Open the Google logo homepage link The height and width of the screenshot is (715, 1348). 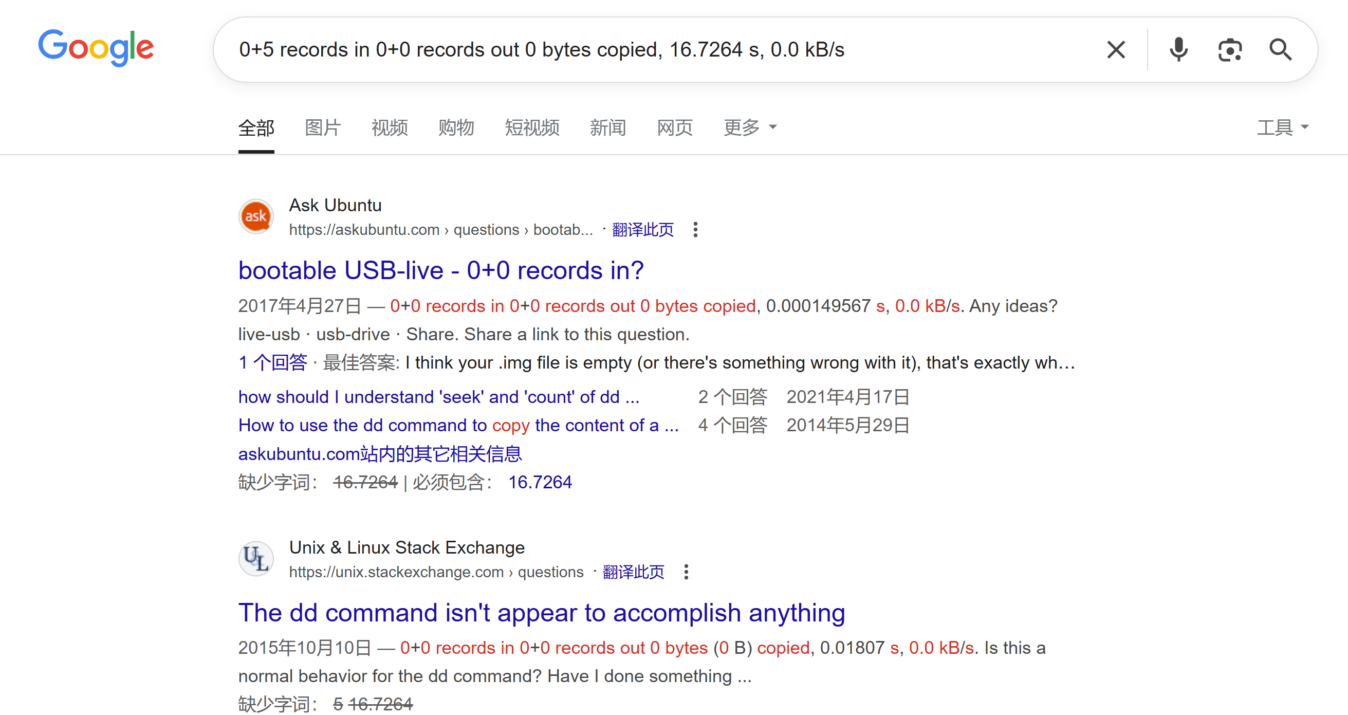coord(96,48)
